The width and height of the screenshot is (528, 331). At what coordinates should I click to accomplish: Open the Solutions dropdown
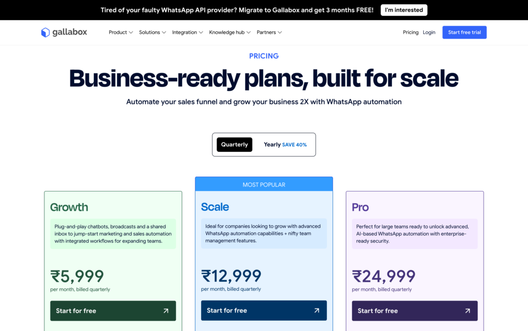[x=150, y=32]
